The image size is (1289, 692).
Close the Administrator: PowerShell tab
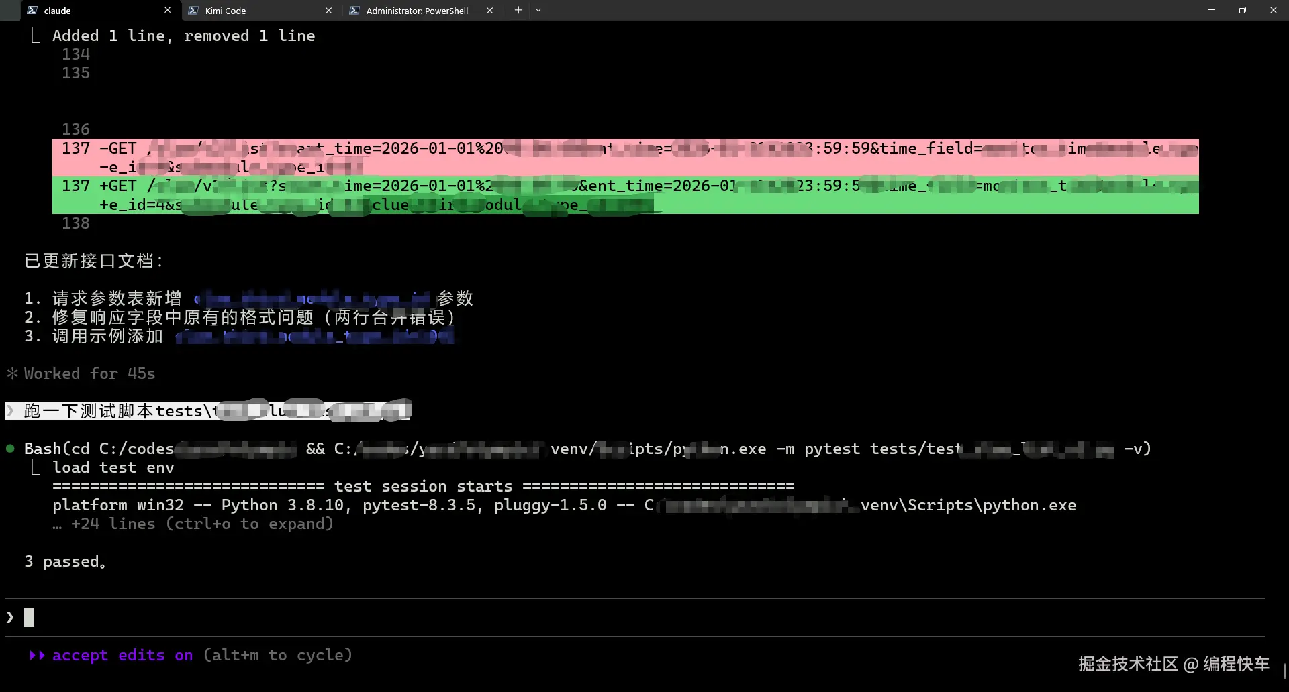click(x=489, y=11)
